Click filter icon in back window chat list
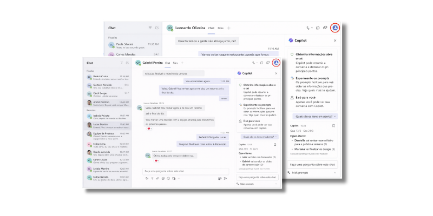The width and height of the screenshot is (433, 216). pos(150,28)
